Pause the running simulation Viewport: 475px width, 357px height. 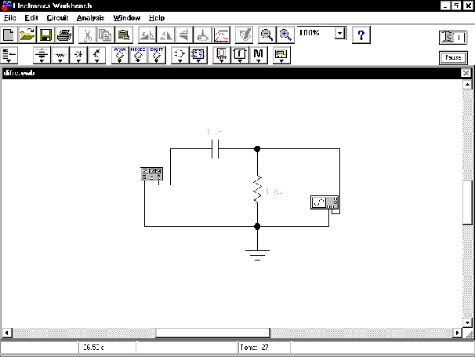coord(453,57)
